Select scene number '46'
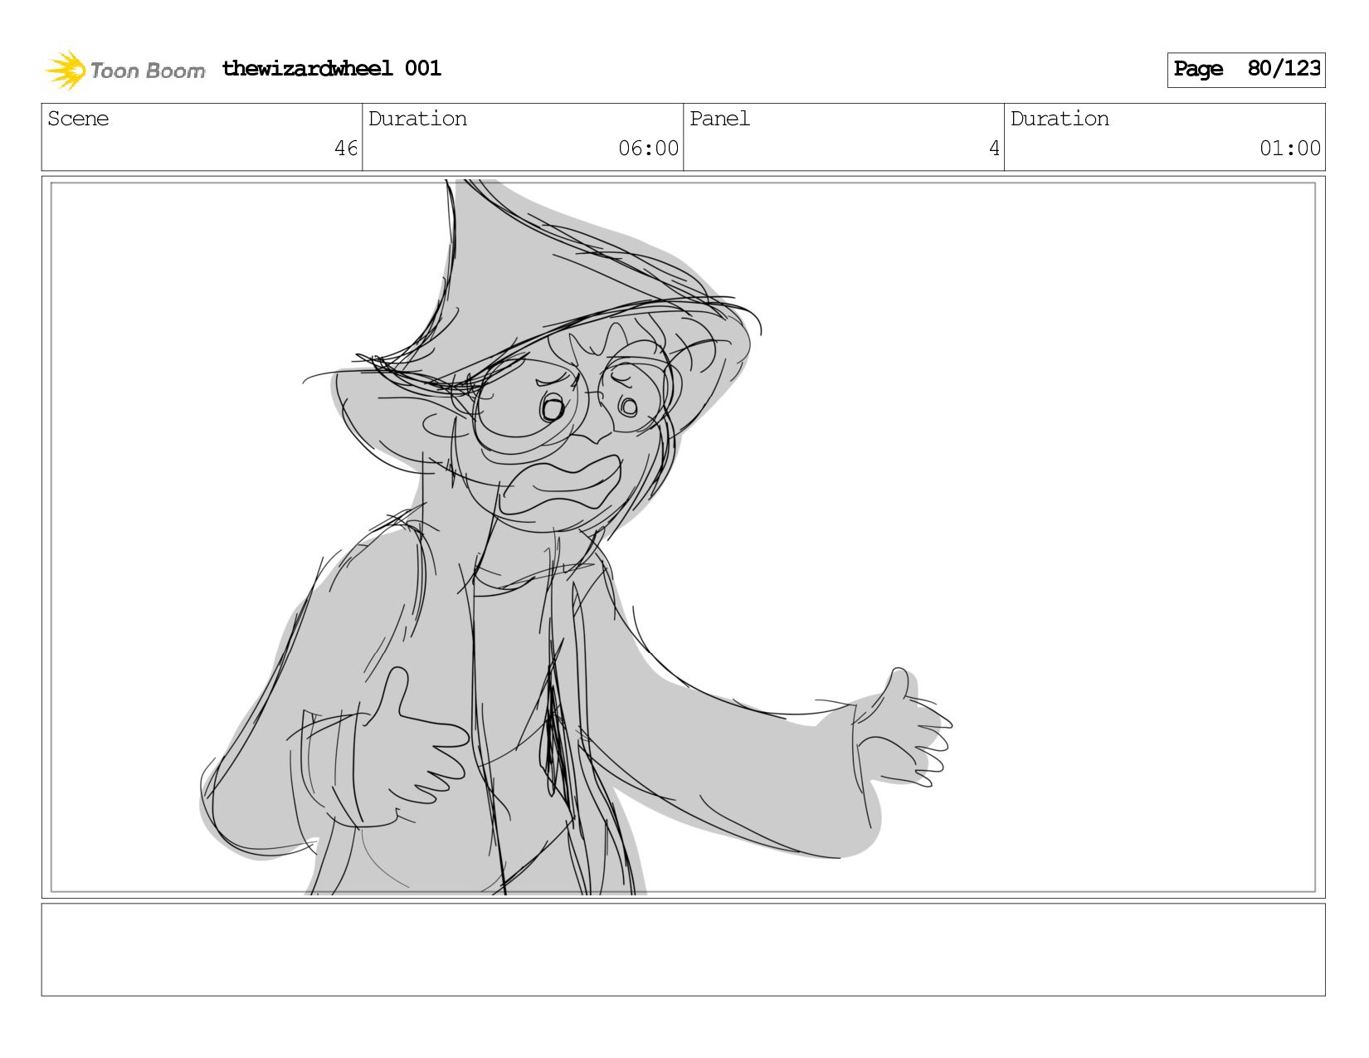The height and width of the screenshot is (1058, 1369). click(x=345, y=149)
